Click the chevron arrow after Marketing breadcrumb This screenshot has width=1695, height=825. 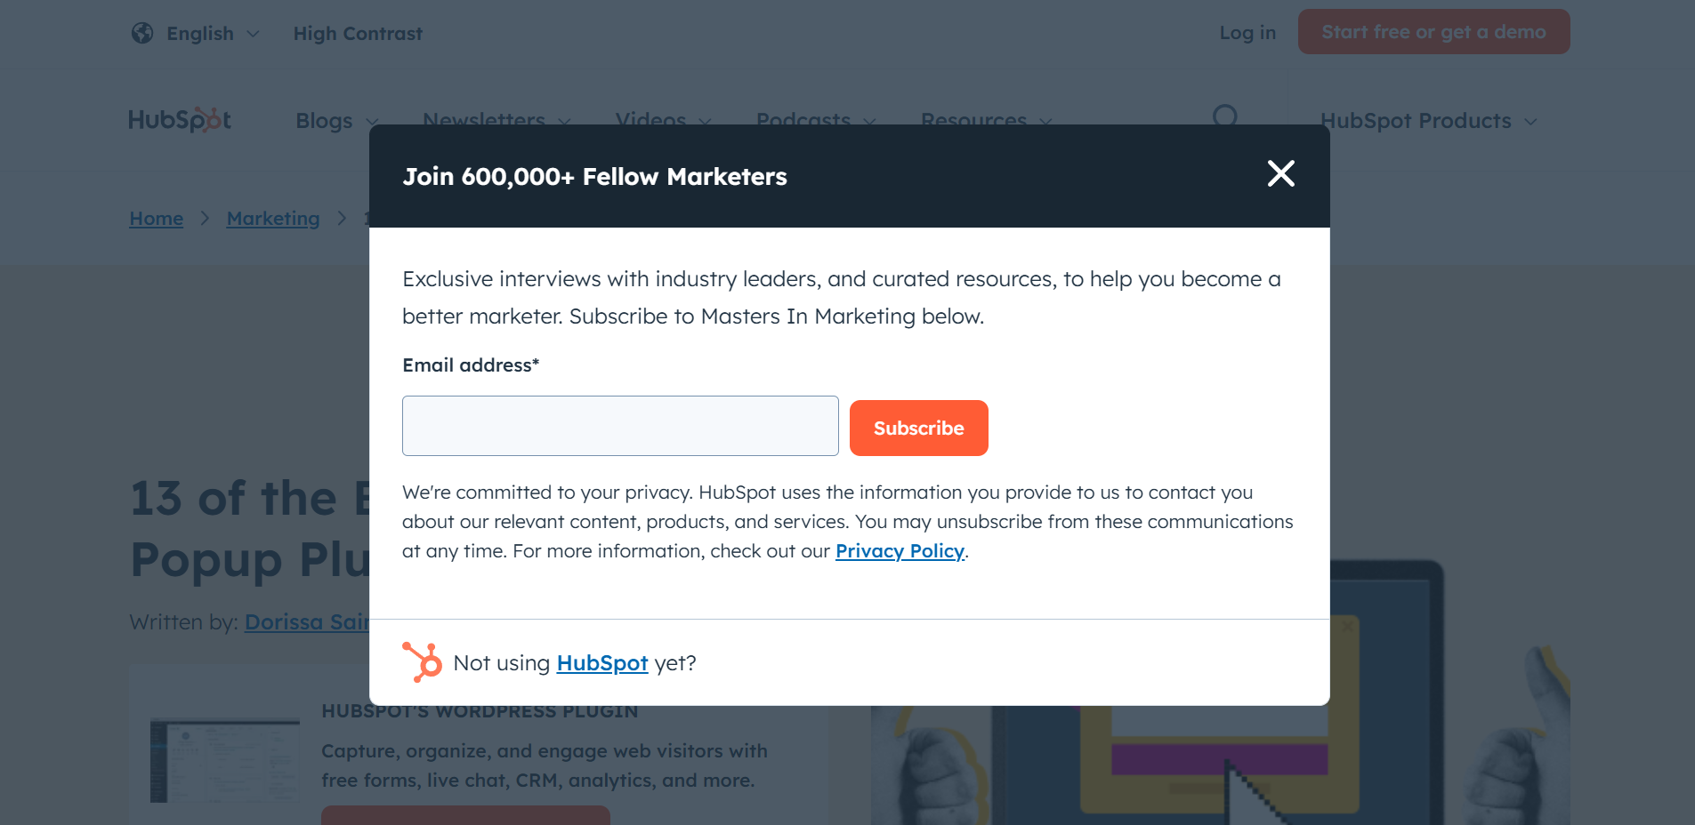pos(342,219)
